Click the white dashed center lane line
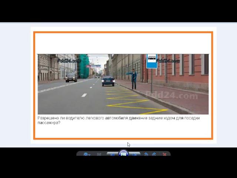Viewport: 237px width, 178px height. [x=84, y=95]
